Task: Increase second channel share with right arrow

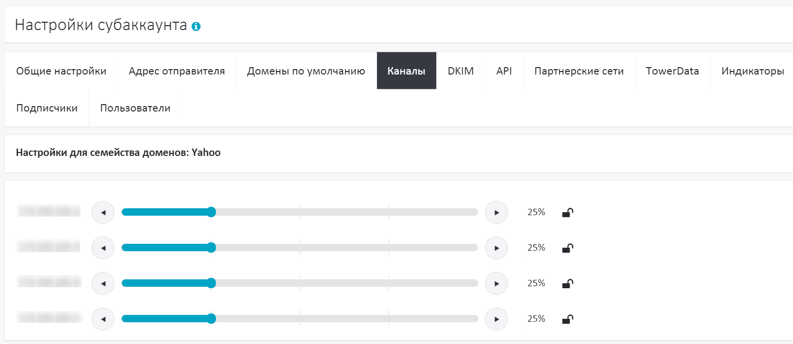Action: [496, 248]
